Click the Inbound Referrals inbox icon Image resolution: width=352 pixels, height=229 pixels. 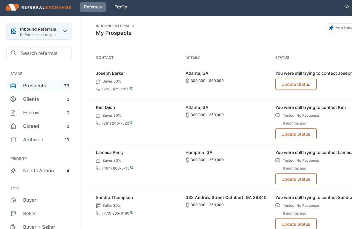pyautogui.click(x=14, y=31)
